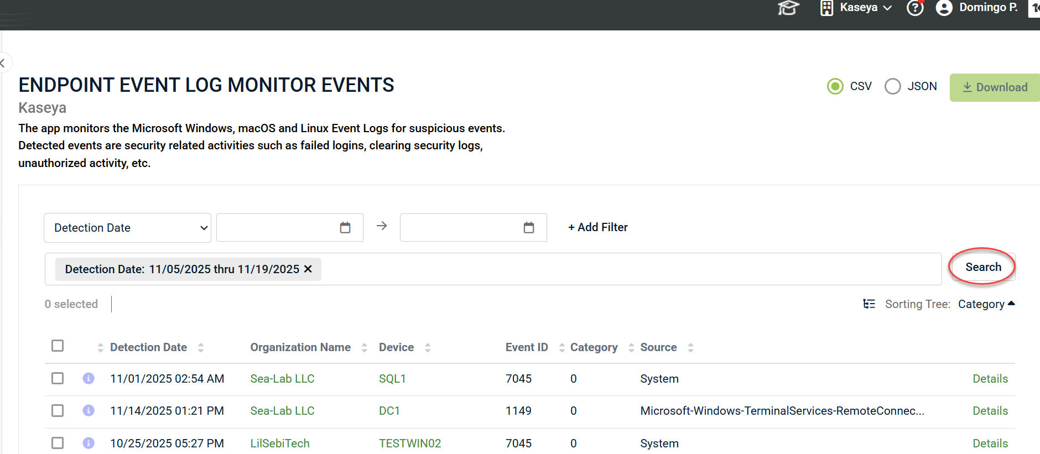Open the end date calendar picker icon
1040x454 pixels.
pyautogui.click(x=529, y=228)
